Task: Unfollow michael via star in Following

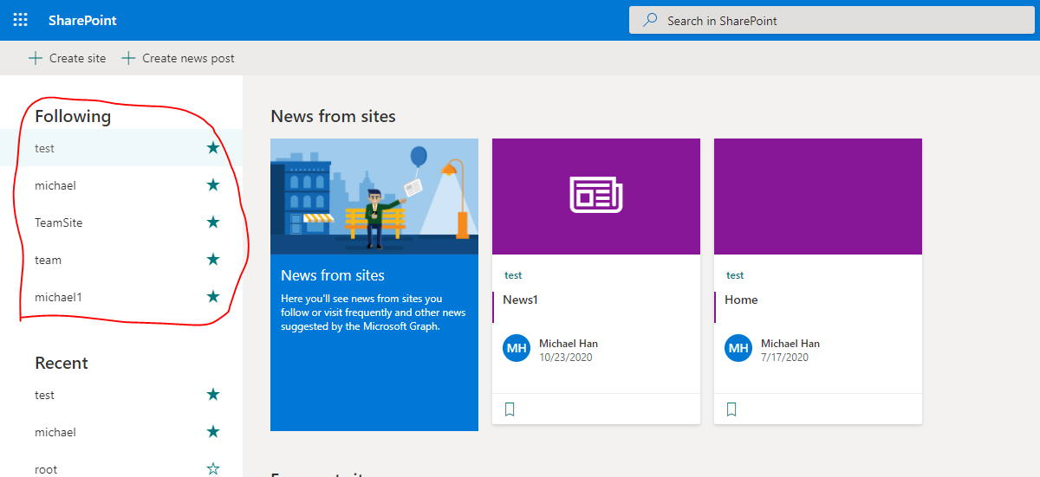Action: 213,185
